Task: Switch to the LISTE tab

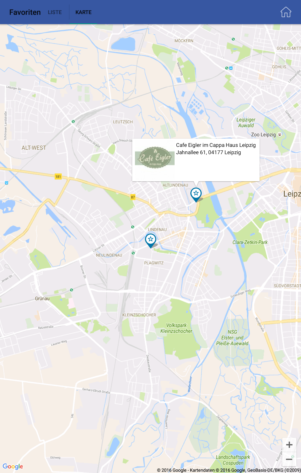Action: click(55, 12)
